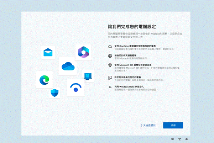
Task: Open the on-screen keyboard icon at bottom right
Action: click(x=172, y=139)
